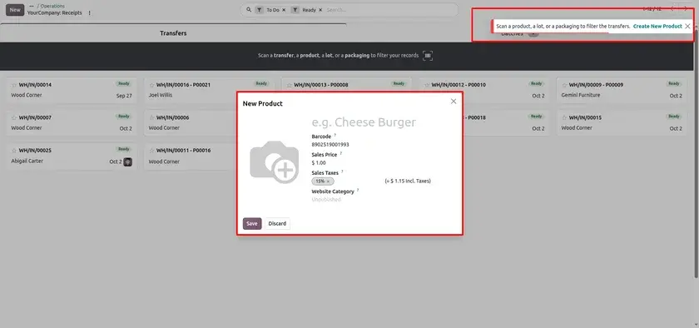
Task: Click the search magnifier icon
Action: 249,9
